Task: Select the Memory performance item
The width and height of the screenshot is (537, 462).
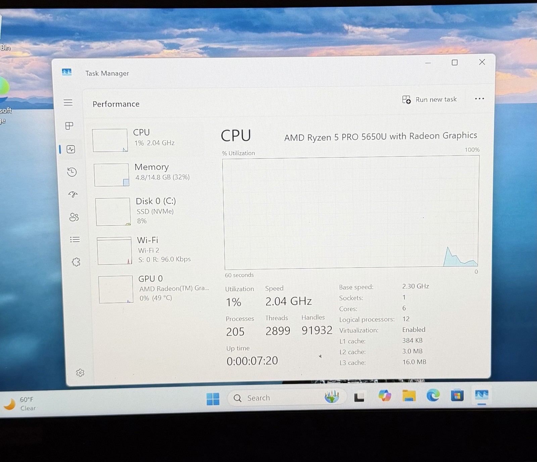Action: click(x=151, y=175)
